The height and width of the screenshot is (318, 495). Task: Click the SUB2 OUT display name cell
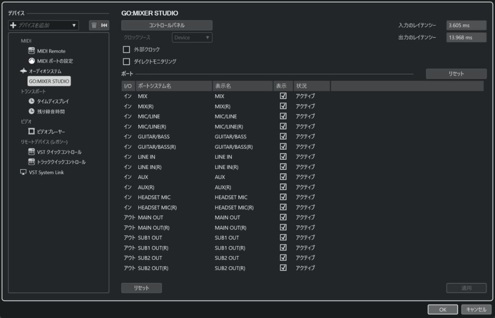coord(226,258)
